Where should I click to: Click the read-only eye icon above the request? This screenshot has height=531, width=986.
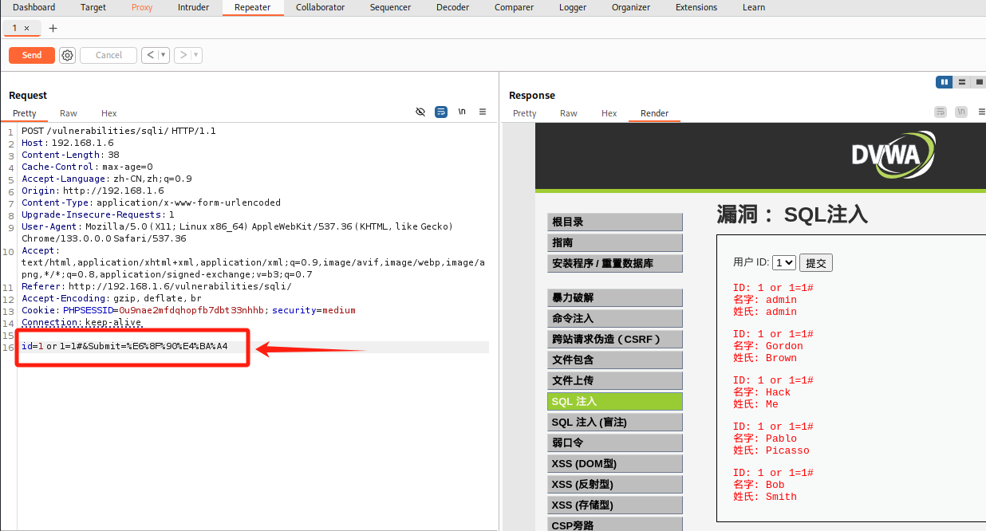click(420, 112)
